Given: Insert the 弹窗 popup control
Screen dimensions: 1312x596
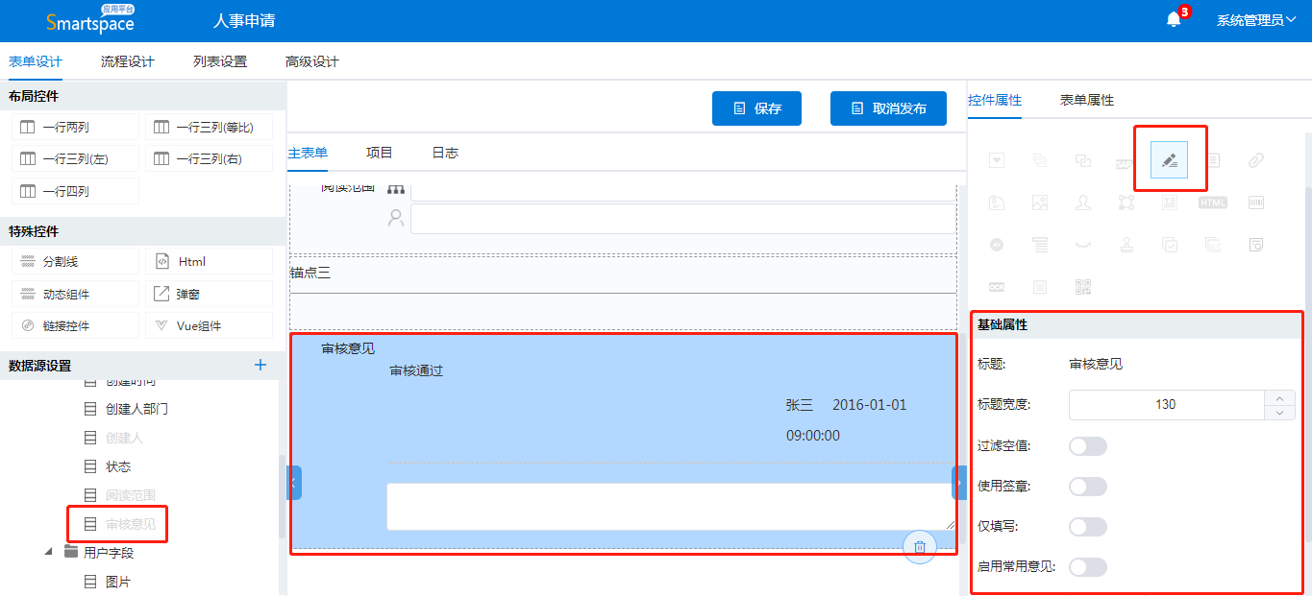Looking at the screenshot, I should point(209,294).
